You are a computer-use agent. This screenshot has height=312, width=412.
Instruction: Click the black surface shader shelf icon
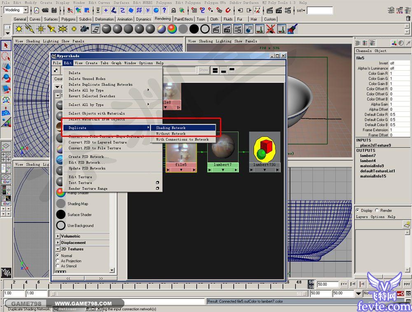194,29
